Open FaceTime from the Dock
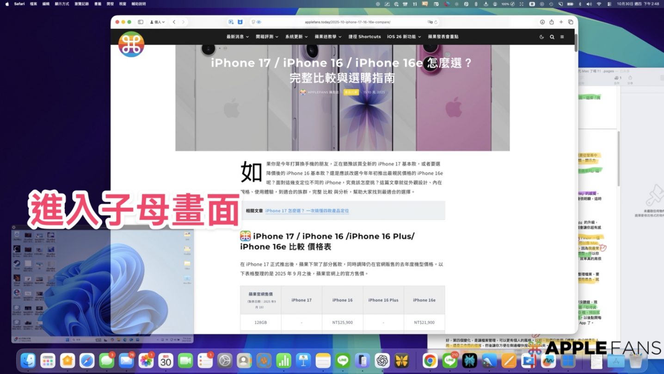 [x=185, y=361]
